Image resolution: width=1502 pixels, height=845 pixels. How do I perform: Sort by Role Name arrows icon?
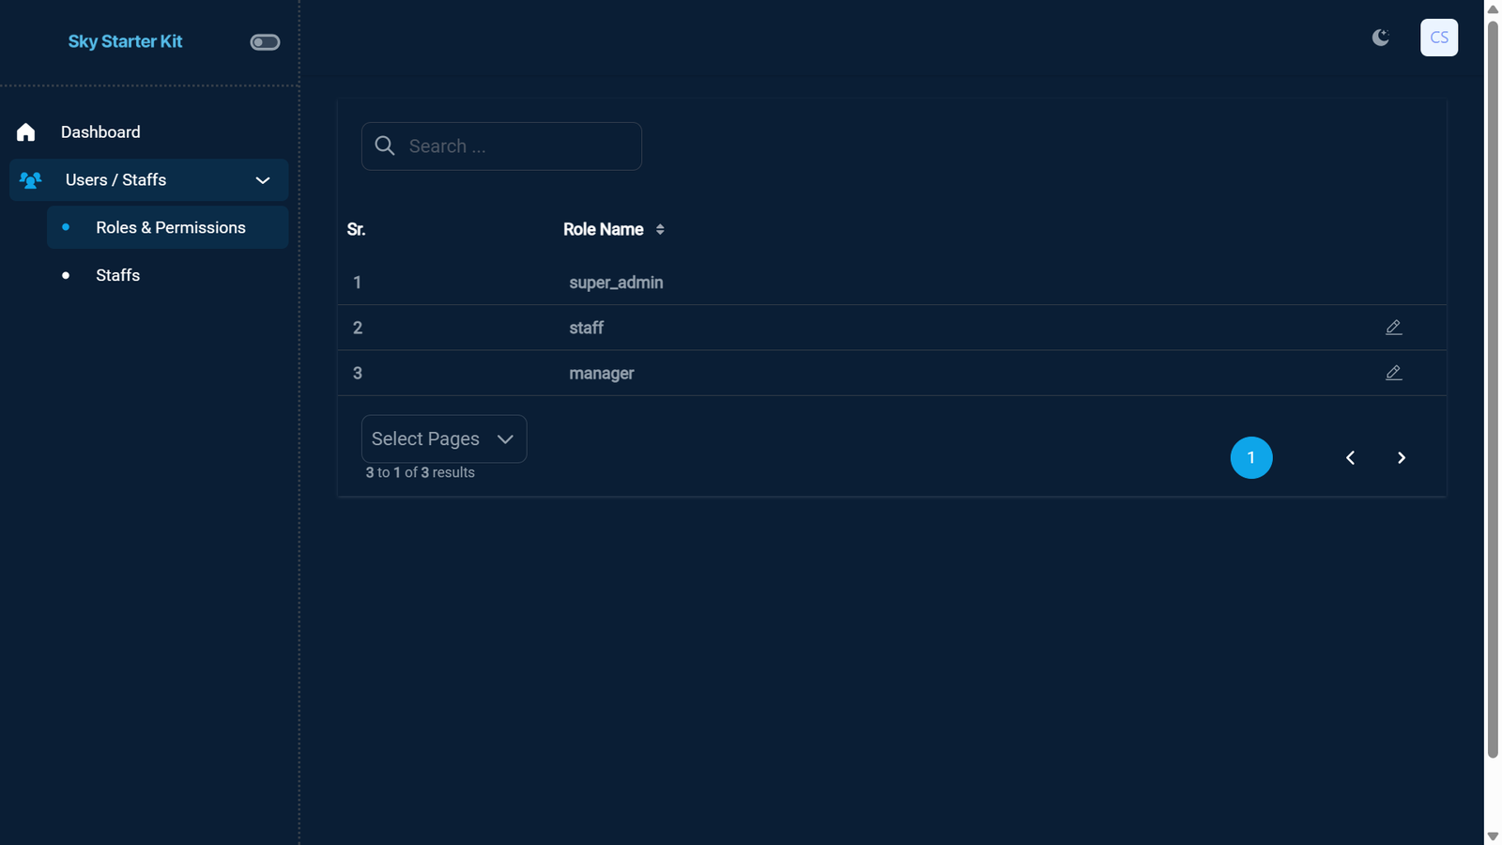pyautogui.click(x=660, y=229)
